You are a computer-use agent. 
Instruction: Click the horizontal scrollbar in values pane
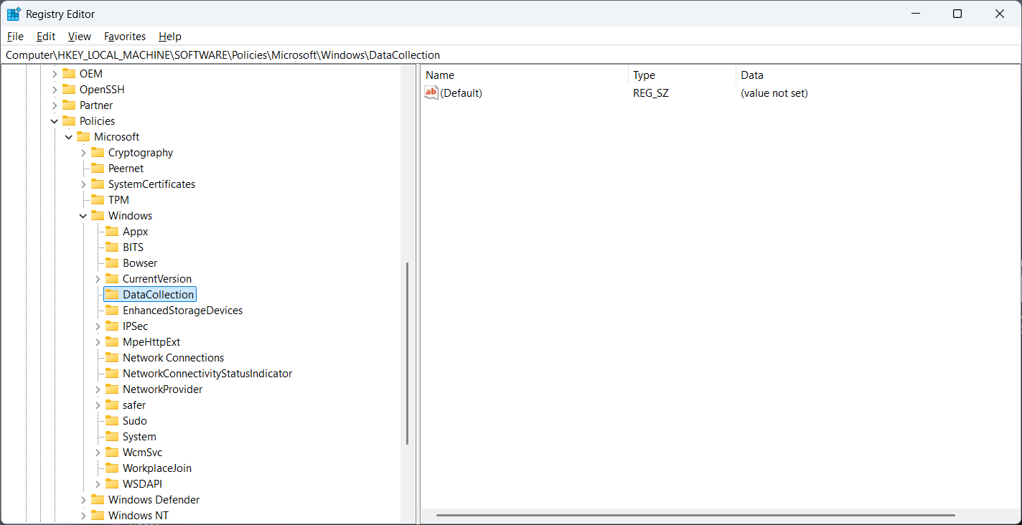(695, 515)
